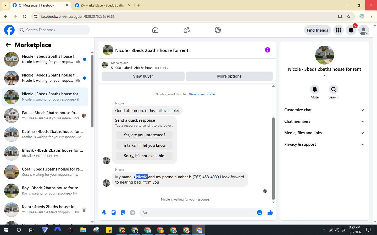The image size is (377, 235).
Task: Expand Media, files and links section
Action: [324, 133]
